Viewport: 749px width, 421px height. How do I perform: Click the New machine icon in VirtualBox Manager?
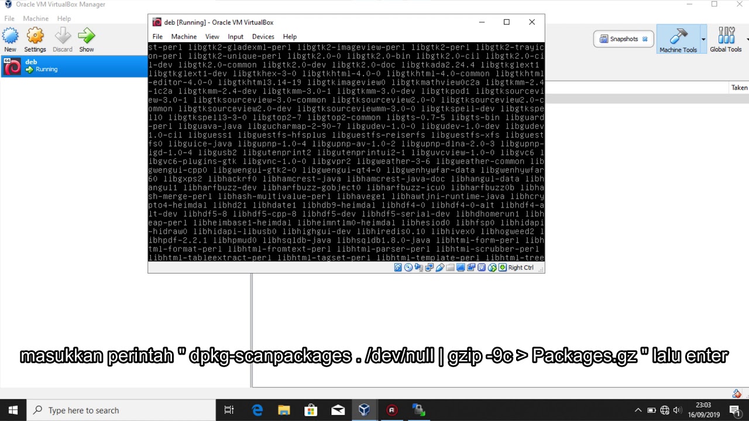pos(10,40)
